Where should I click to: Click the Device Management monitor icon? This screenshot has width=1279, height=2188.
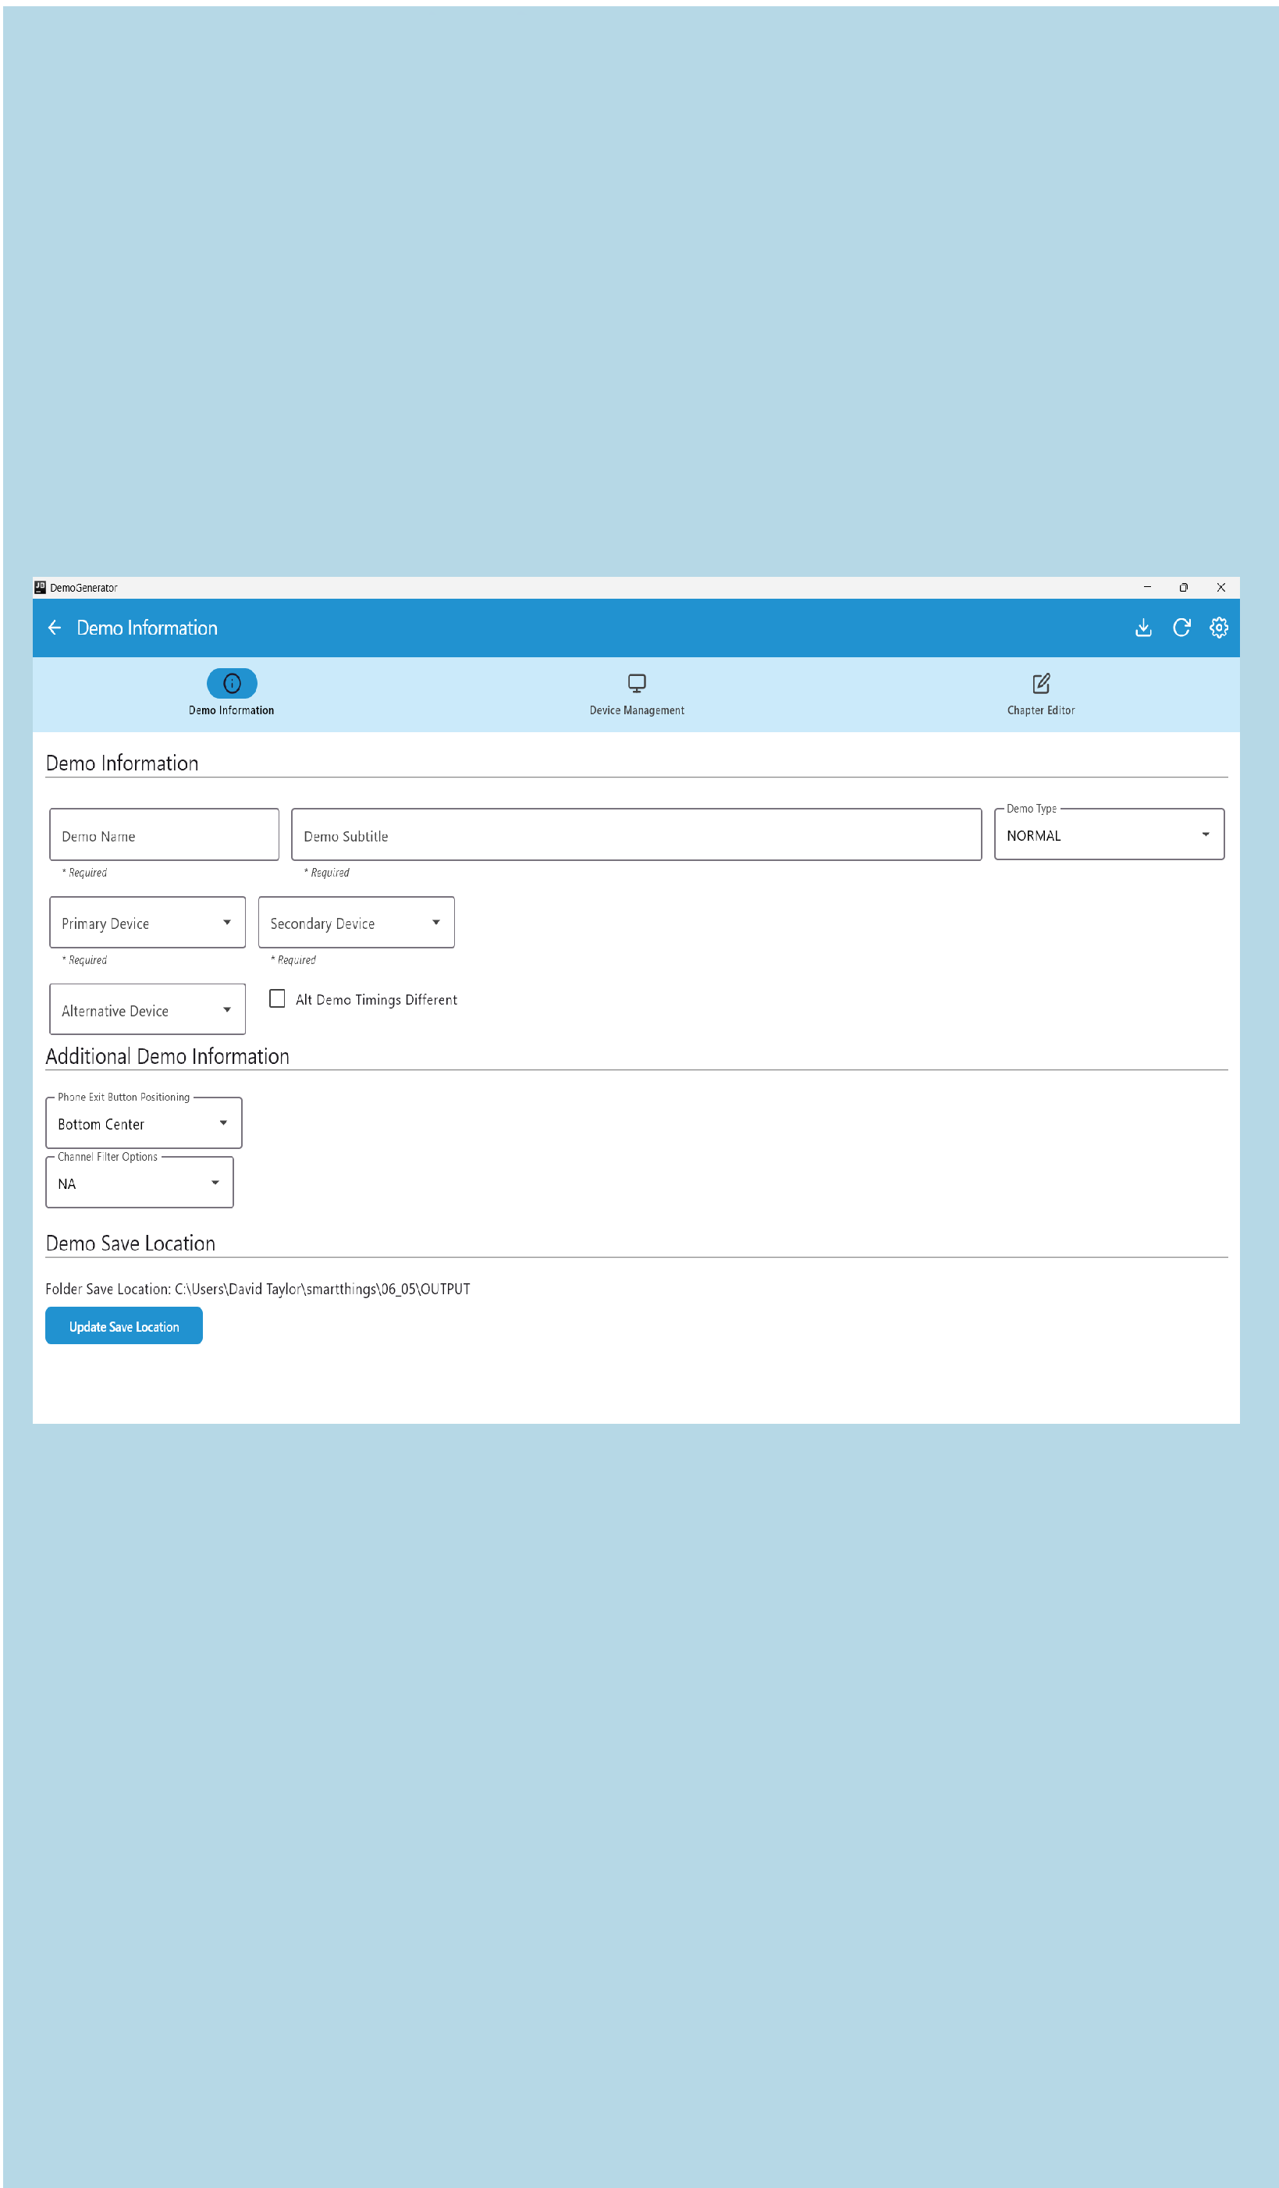(x=637, y=682)
